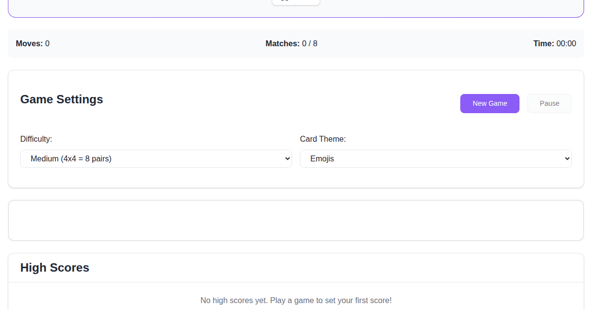Click the partially visible card at top

[x=296, y=1]
